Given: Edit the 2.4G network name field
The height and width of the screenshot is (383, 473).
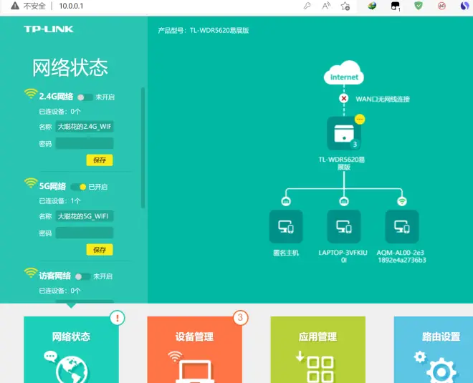Looking at the screenshot, I should pos(85,127).
